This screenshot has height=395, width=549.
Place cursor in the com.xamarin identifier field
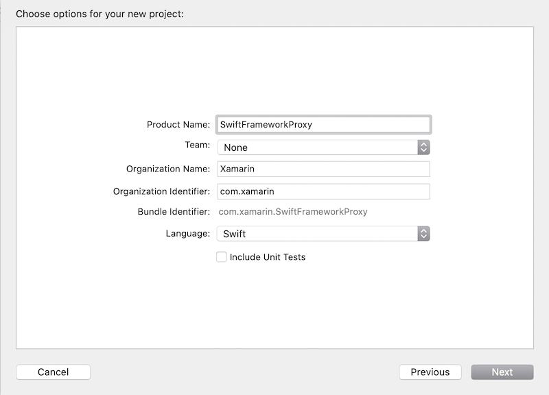[323, 191]
